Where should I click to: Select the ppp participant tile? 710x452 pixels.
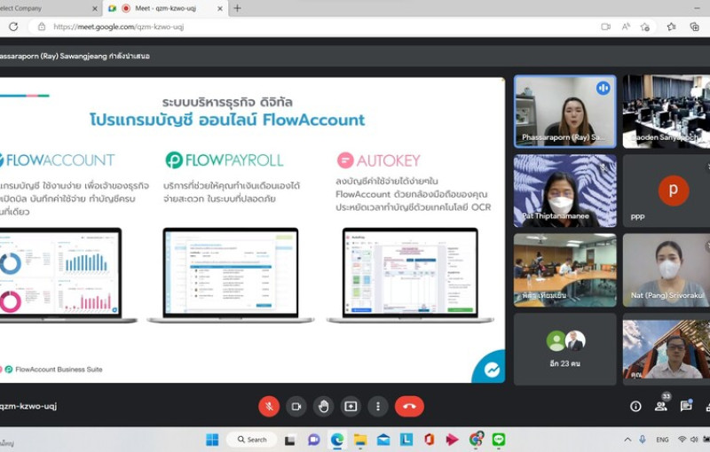pyautogui.click(x=667, y=191)
